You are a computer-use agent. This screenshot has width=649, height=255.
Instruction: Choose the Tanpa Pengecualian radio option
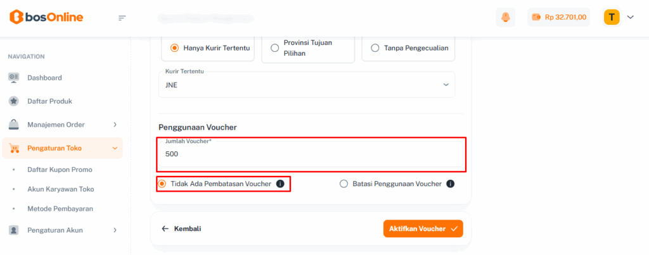375,47
